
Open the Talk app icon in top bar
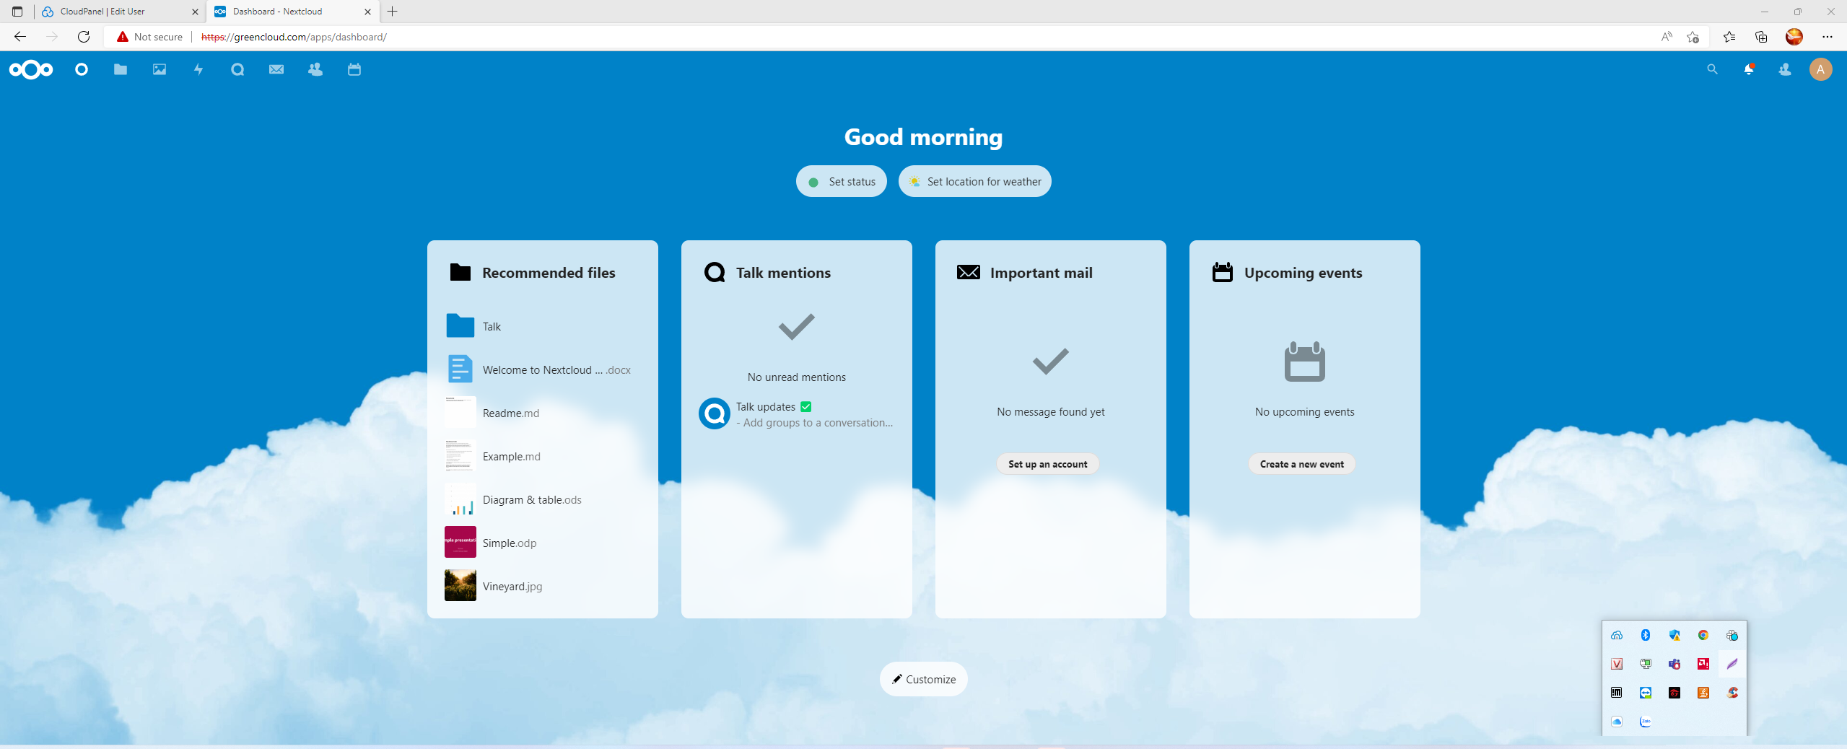click(x=237, y=69)
